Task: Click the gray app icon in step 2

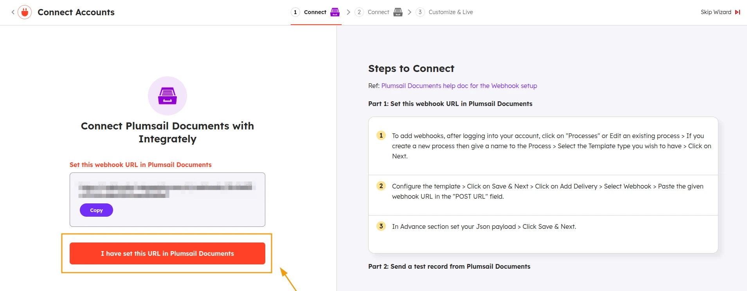Action: click(398, 12)
